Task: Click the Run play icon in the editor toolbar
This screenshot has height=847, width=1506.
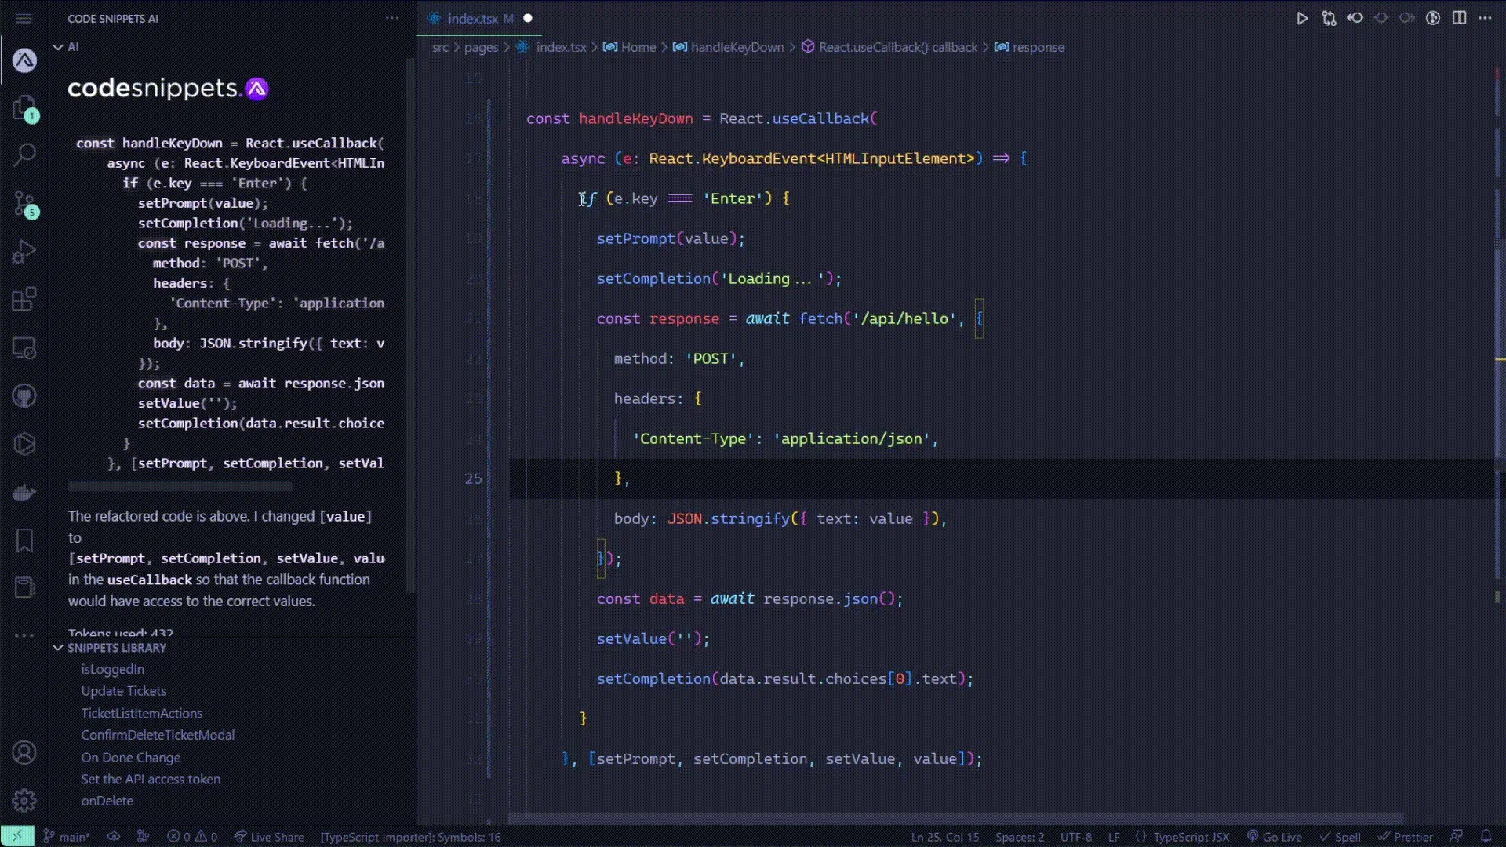Action: 1302,18
